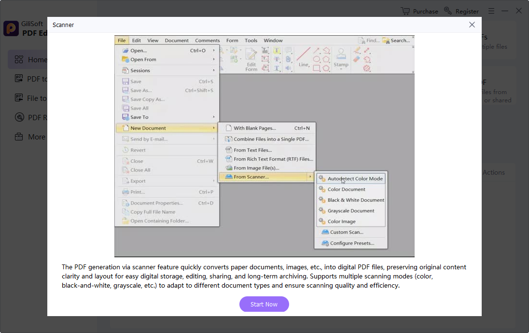529x333 pixels.
Task: Click the scanner feature preview image
Action: (x=264, y=146)
